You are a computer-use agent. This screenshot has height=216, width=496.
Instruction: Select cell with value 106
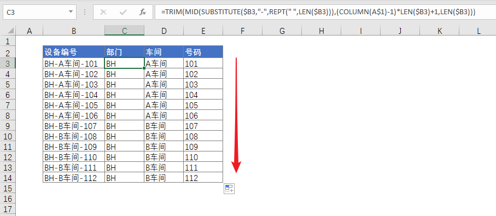click(203, 115)
